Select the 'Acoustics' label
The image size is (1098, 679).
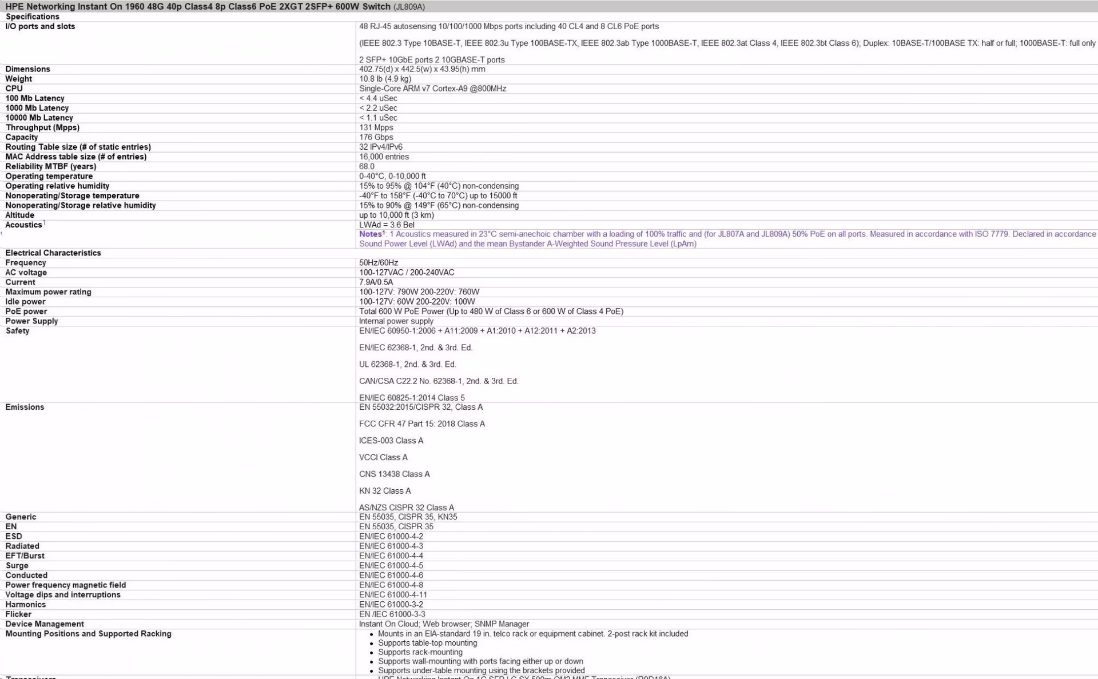coord(23,225)
